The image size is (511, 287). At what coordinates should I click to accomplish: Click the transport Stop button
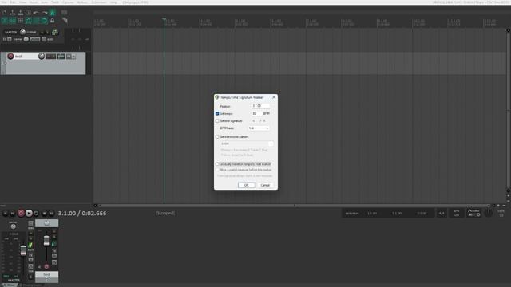45,214
